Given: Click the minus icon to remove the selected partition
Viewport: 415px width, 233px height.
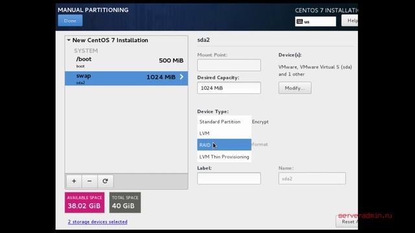Looking at the screenshot, I should 89,181.
